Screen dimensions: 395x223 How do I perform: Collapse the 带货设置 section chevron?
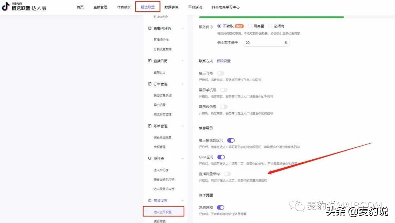pyautogui.click(x=182, y=200)
